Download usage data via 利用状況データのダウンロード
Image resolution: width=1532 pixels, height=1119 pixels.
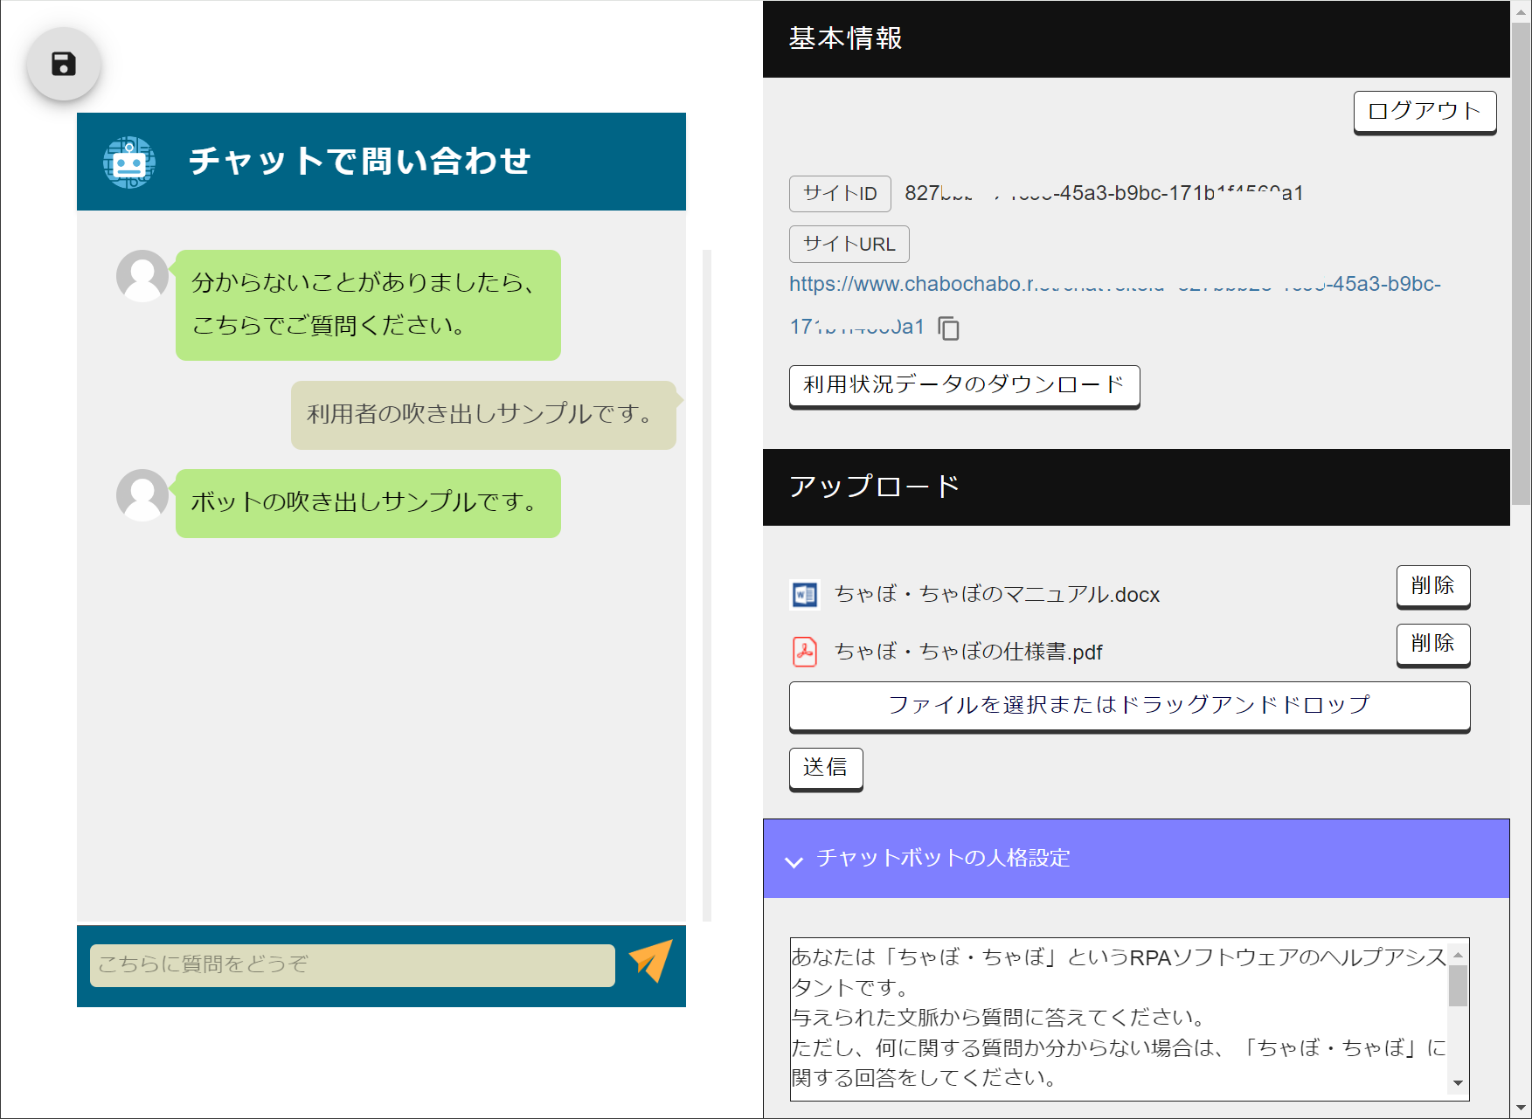(x=964, y=385)
